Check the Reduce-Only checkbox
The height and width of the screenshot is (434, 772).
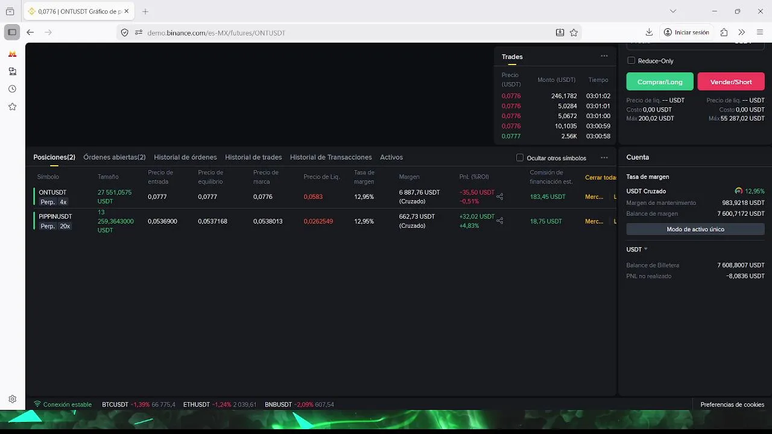click(x=631, y=60)
